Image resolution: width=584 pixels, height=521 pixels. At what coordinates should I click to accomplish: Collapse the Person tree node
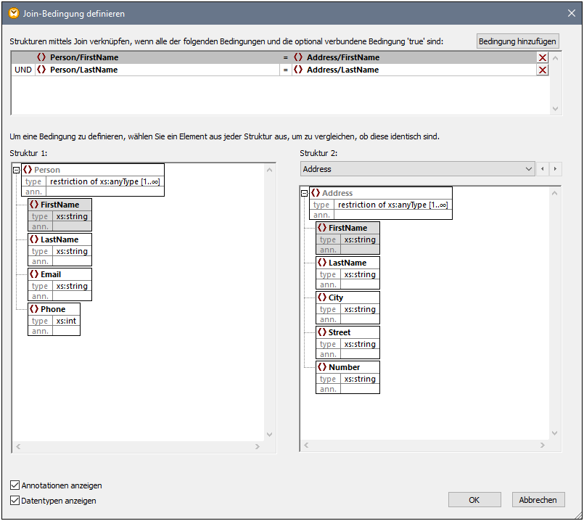[16, 170]
